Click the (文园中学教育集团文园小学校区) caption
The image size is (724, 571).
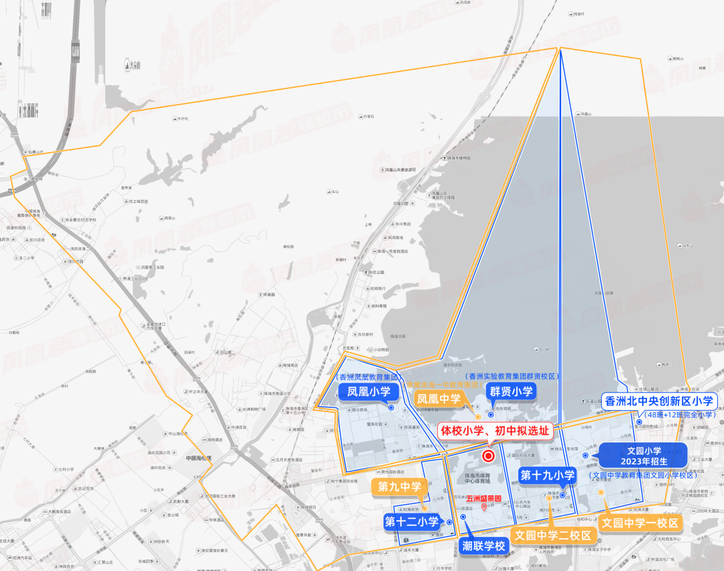tap(643, 475)
